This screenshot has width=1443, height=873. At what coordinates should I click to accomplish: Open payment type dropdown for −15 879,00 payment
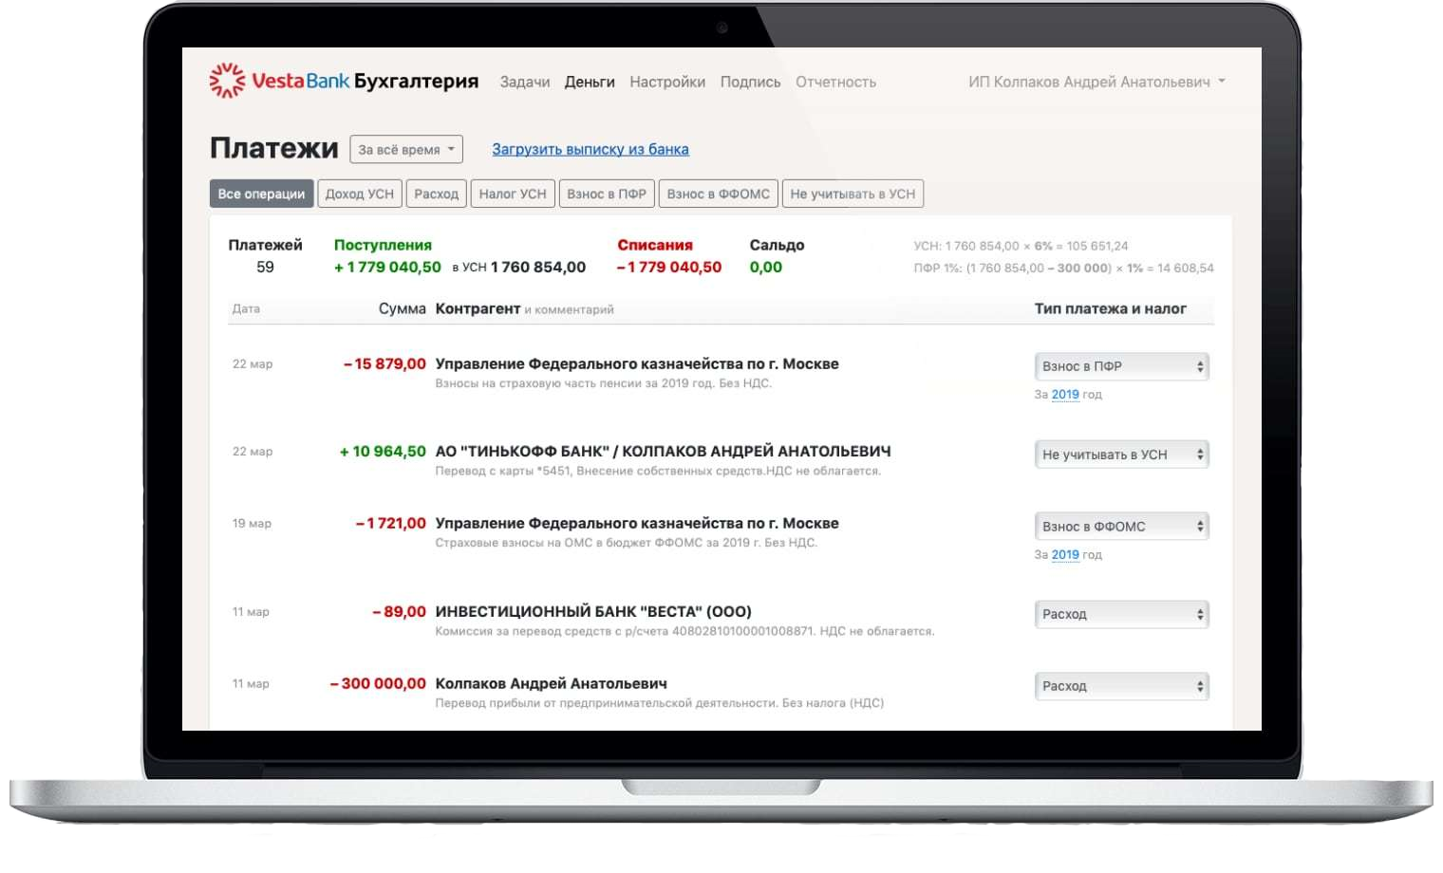click(1121, 366)
